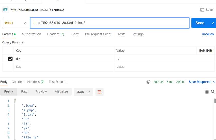This screenshot has width=216, height=140.
Task: Open the Tests tab
Action: click(121, 34)
